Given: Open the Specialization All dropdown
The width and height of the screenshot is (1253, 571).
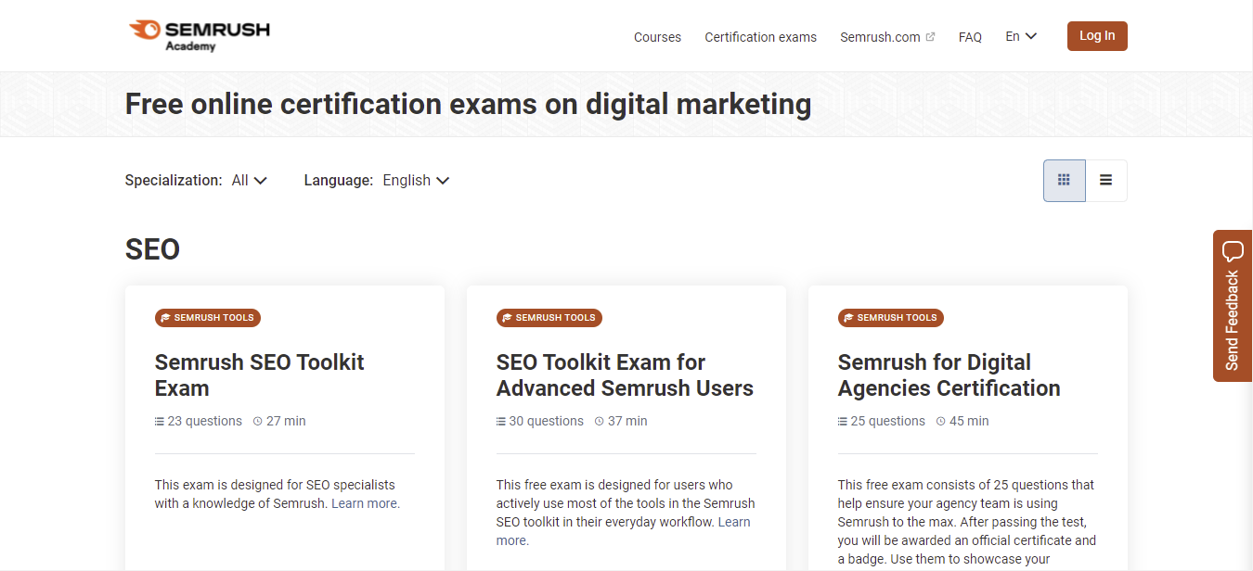Looking at the screenshot, I should 250,180.
